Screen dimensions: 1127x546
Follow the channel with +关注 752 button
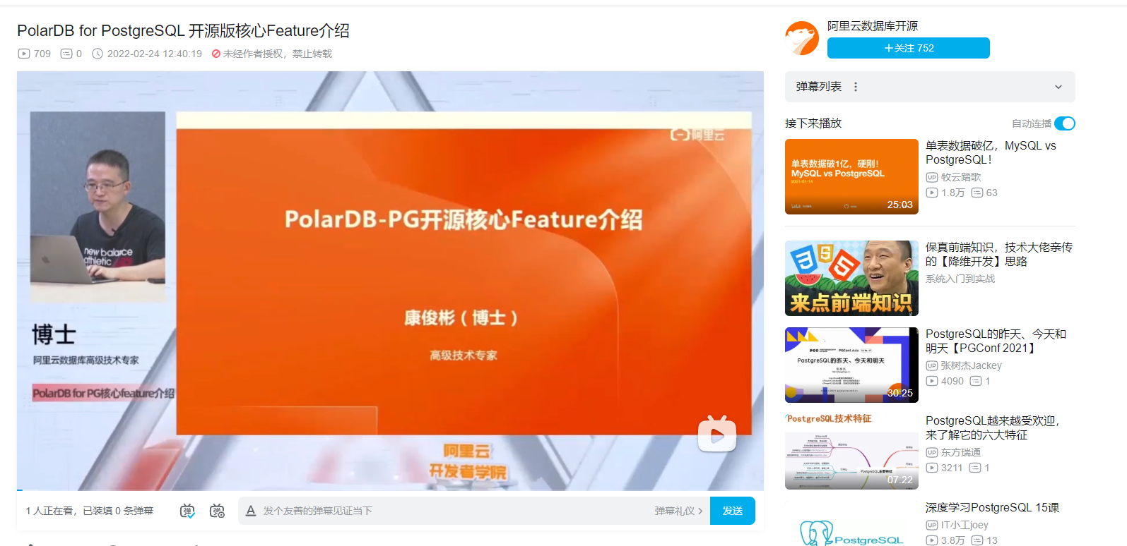pyautogui.click(x=909, y=48)
